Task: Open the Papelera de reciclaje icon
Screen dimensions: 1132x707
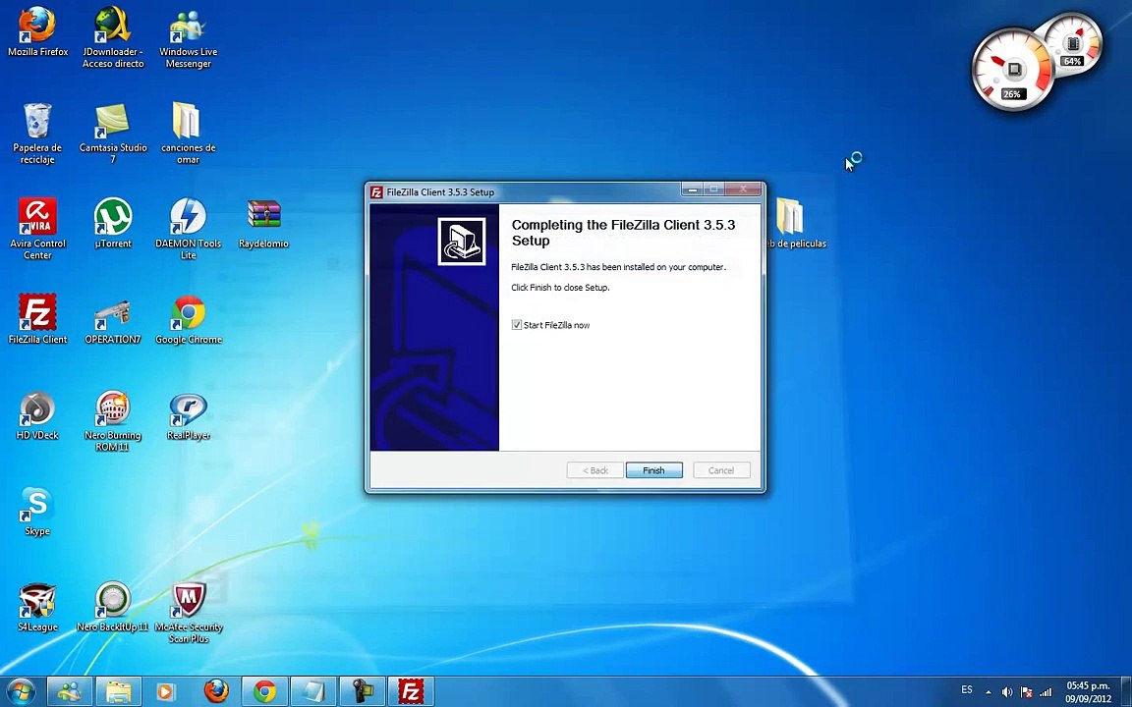Action: pos(37,134)
